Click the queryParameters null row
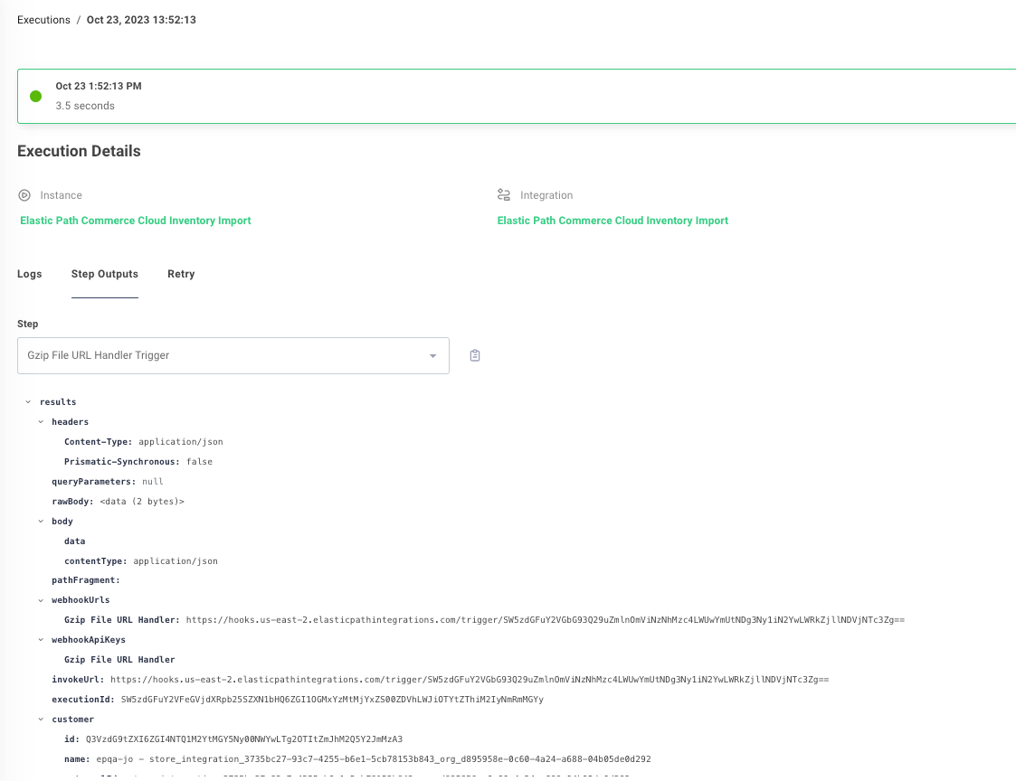1016x781 pixels. coord(108,482)
